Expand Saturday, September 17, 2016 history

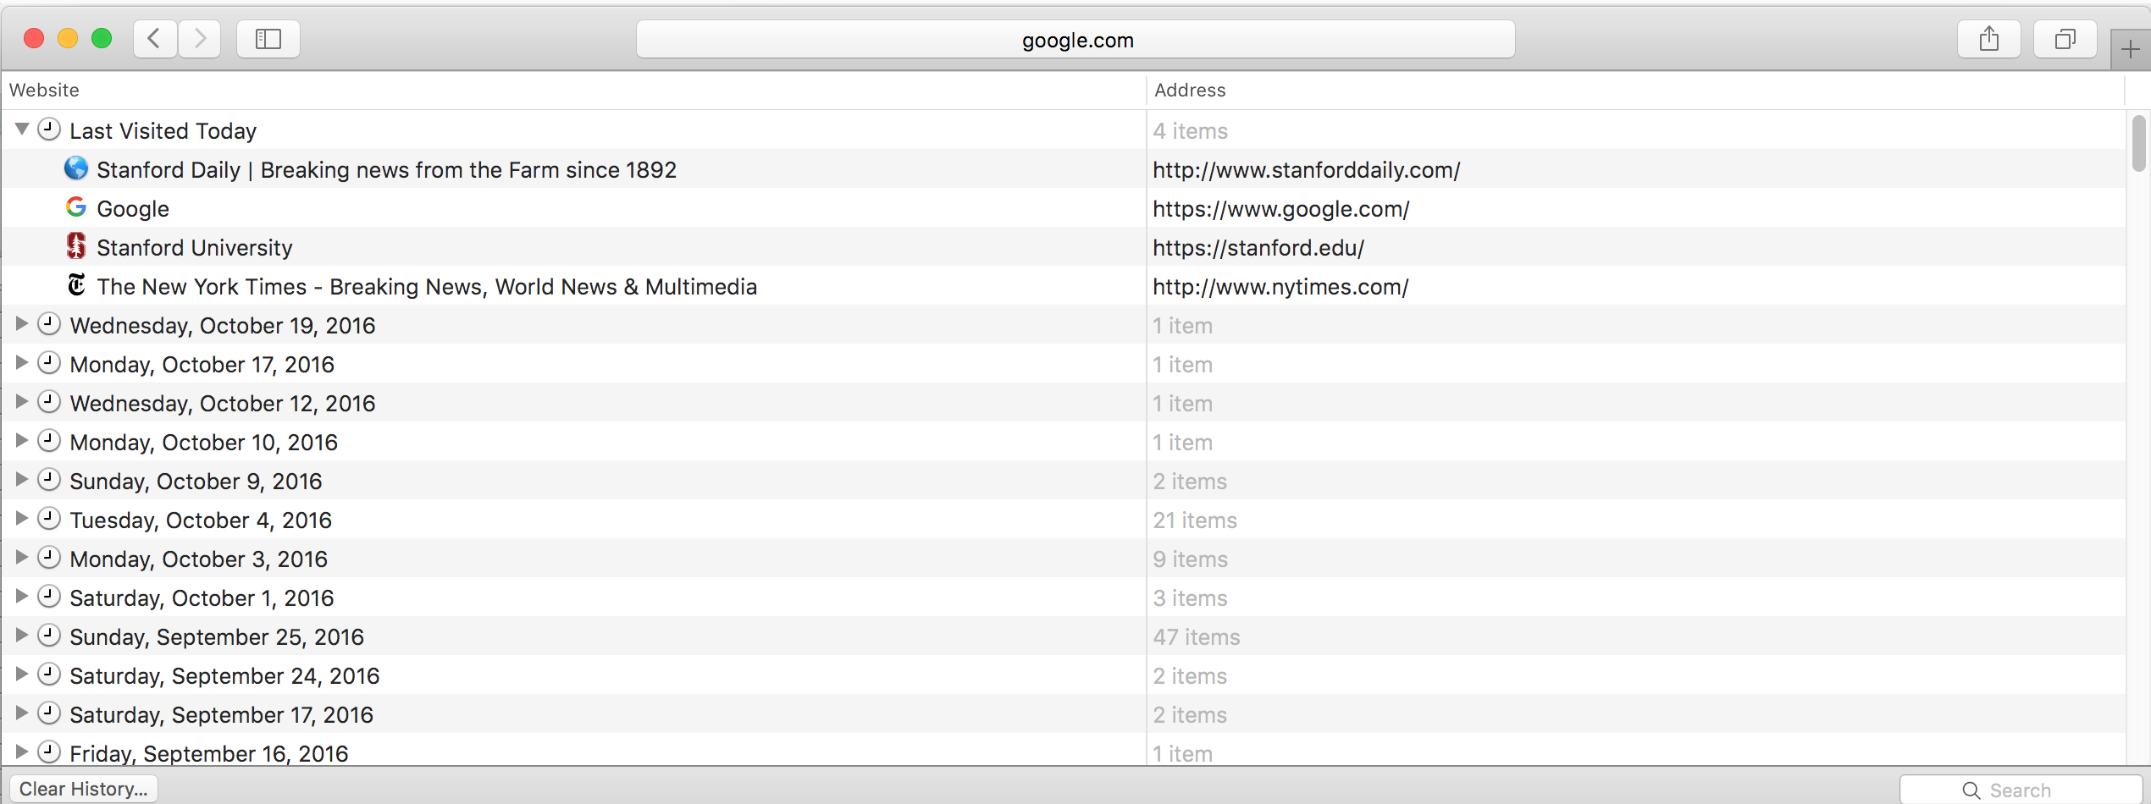[x=22, y=713]
